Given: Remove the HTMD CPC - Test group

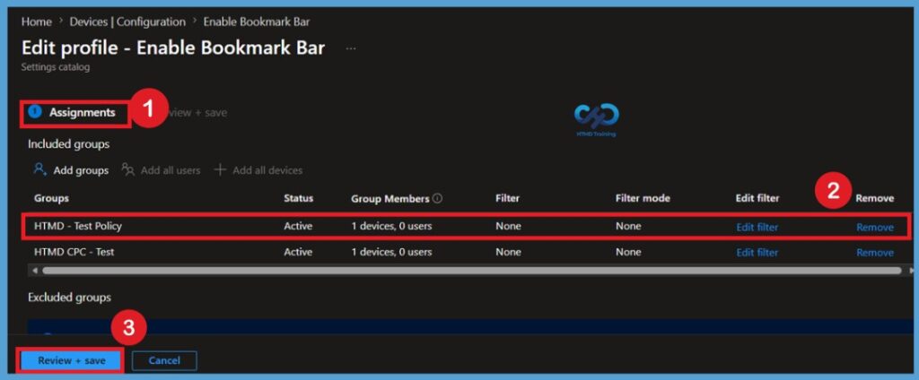Looking at the screenshot, I should click(x=875, y=253).
